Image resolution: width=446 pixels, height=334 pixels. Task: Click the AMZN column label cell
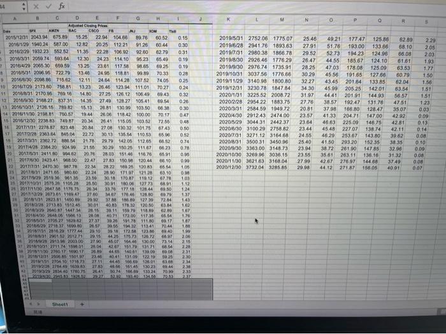(54, 31)
